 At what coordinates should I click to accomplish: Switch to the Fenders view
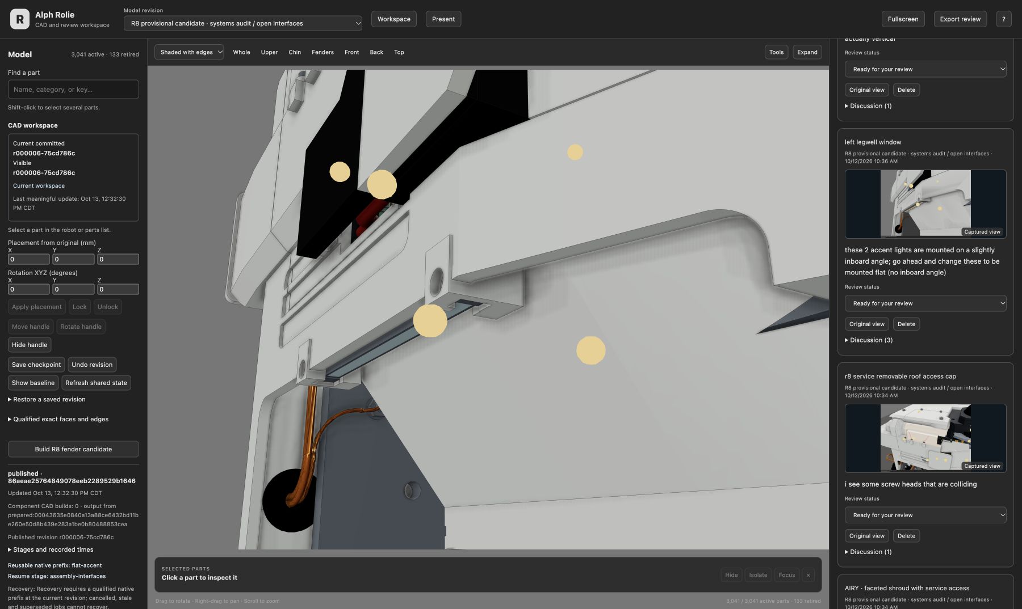pyautogui.click(x=322, y=52)
